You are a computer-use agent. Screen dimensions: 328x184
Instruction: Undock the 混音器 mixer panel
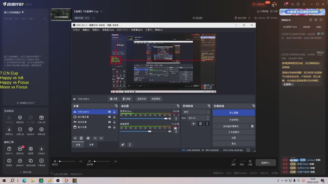click(178, 106)
